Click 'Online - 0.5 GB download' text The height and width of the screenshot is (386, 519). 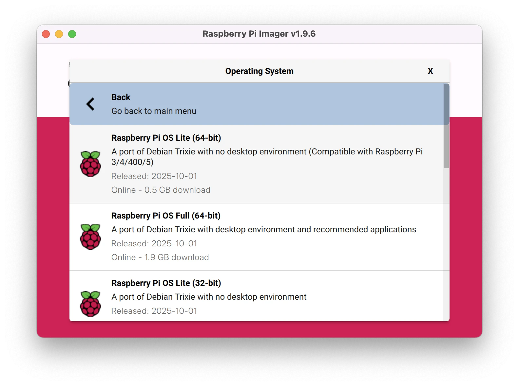coord(161,190)
